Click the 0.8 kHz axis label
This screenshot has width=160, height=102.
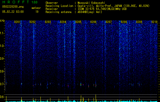click(2, 71)
